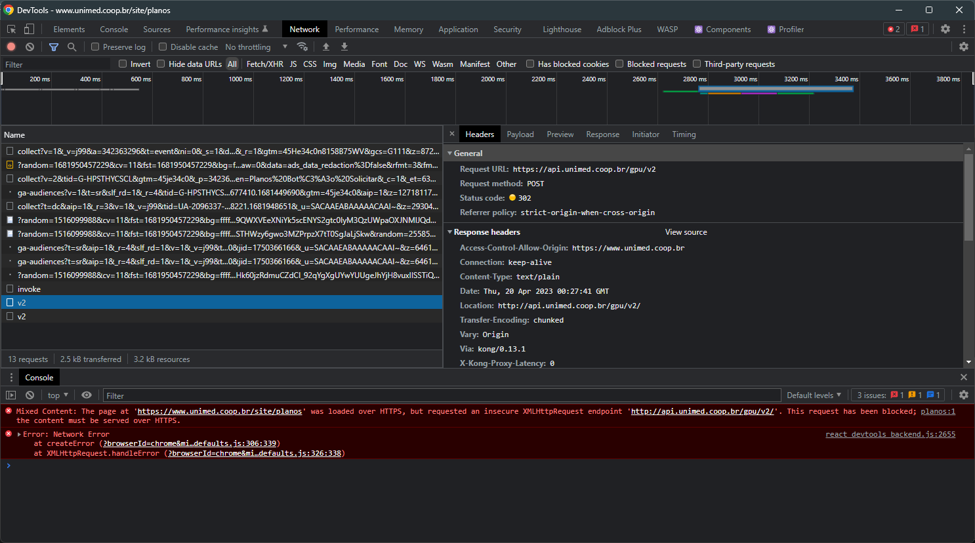975x543 pixels.
Task: Create a live expression with the eye icon
Action: pyautogui.click(x=87, y=395)
